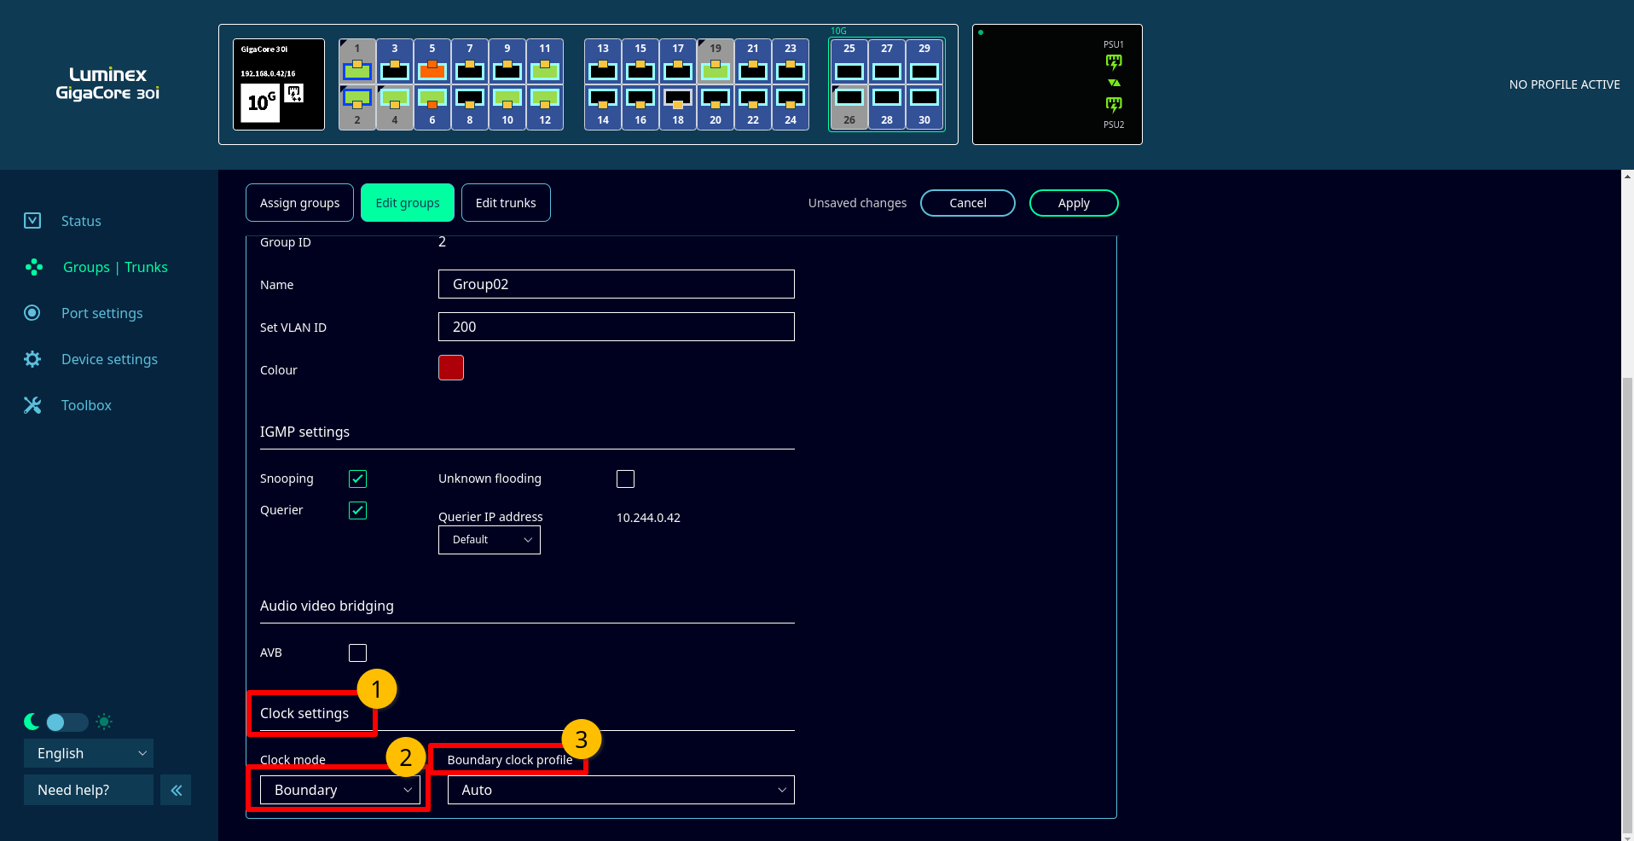Image resolution: width=1634 pixels, height=841 pixels.
Task: Switch to the Edit trunks tab
Action: coord(506,203)
